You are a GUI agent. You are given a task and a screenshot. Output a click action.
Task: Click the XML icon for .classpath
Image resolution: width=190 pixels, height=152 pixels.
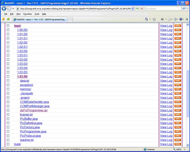pos(178,93)
